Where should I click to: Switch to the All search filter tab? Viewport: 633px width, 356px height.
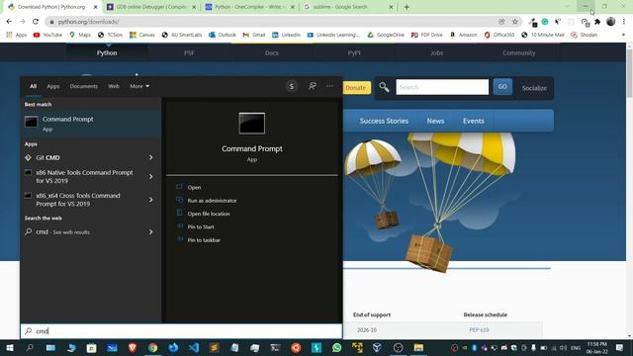tap(33, 86)
